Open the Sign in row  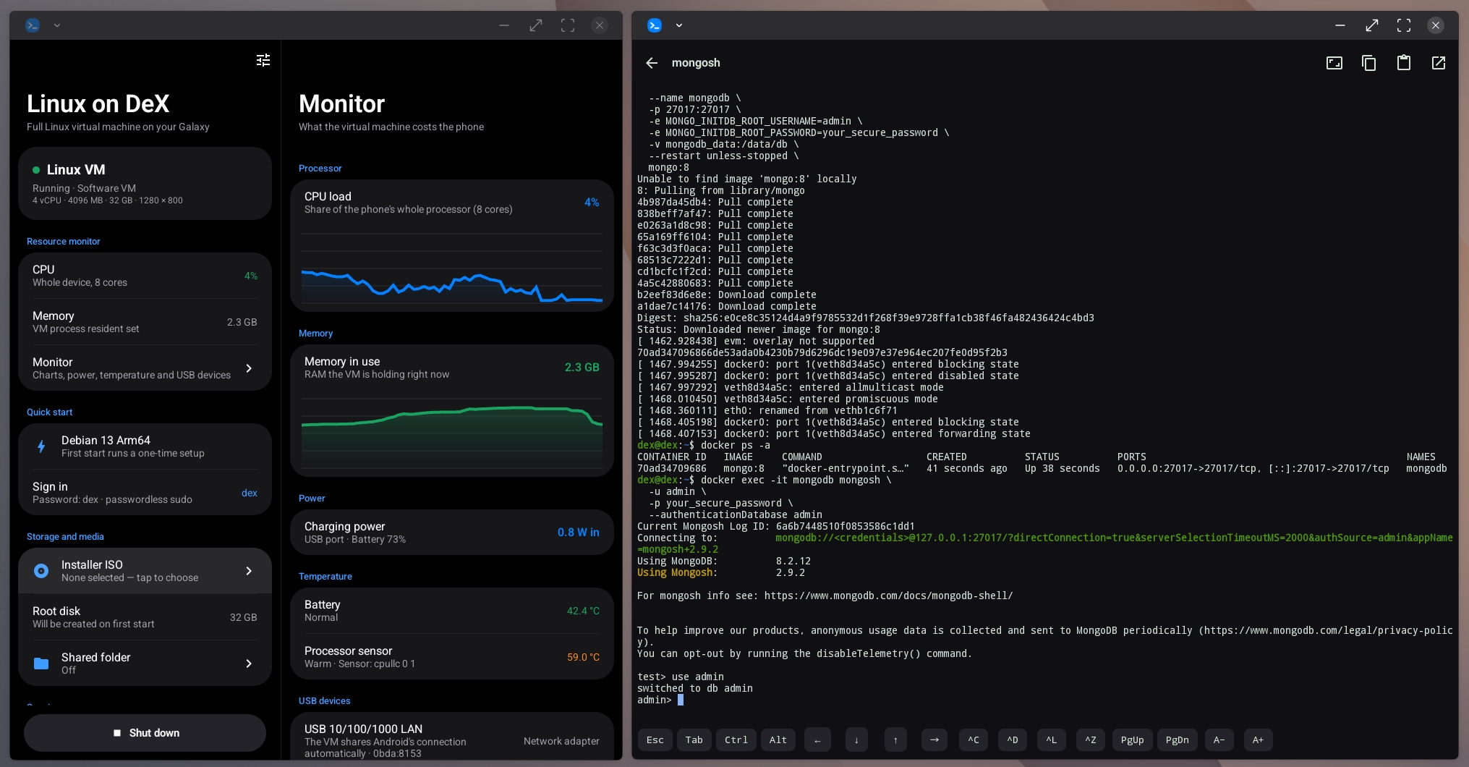click(x=145, y=493)
